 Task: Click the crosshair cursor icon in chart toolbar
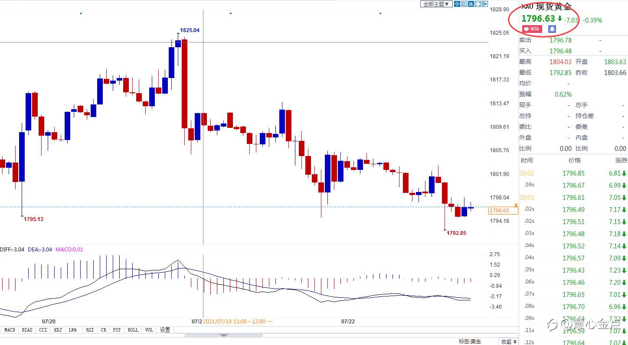point(457,4)
